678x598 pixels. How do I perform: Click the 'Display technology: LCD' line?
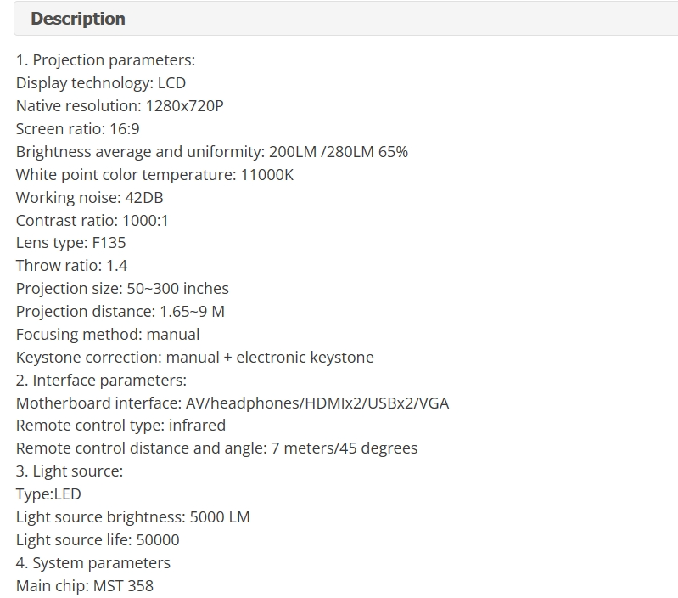(x=101, y=83)
